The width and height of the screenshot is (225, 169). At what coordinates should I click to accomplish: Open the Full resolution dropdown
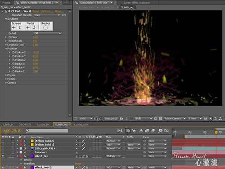pyautogui.click(x=144, y=119)
